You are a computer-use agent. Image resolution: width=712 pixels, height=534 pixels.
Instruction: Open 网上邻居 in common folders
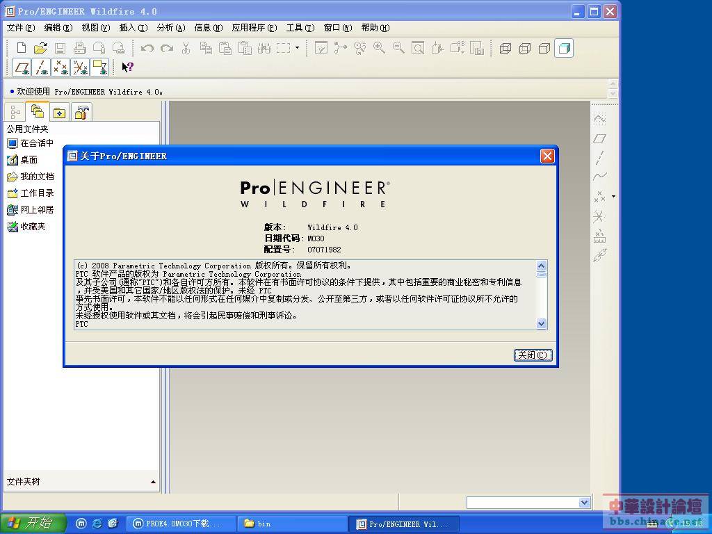31,210
